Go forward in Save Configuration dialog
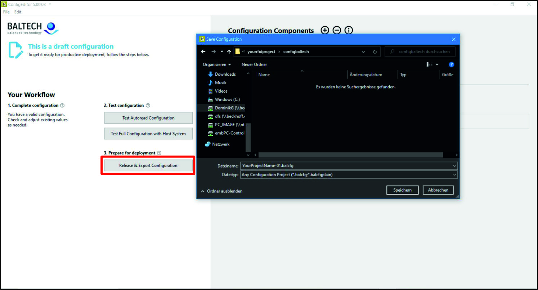This screenshot has width=538, height=290. 214,52
